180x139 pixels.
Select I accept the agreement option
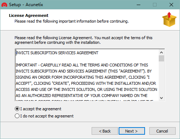[x=17, y=109]
